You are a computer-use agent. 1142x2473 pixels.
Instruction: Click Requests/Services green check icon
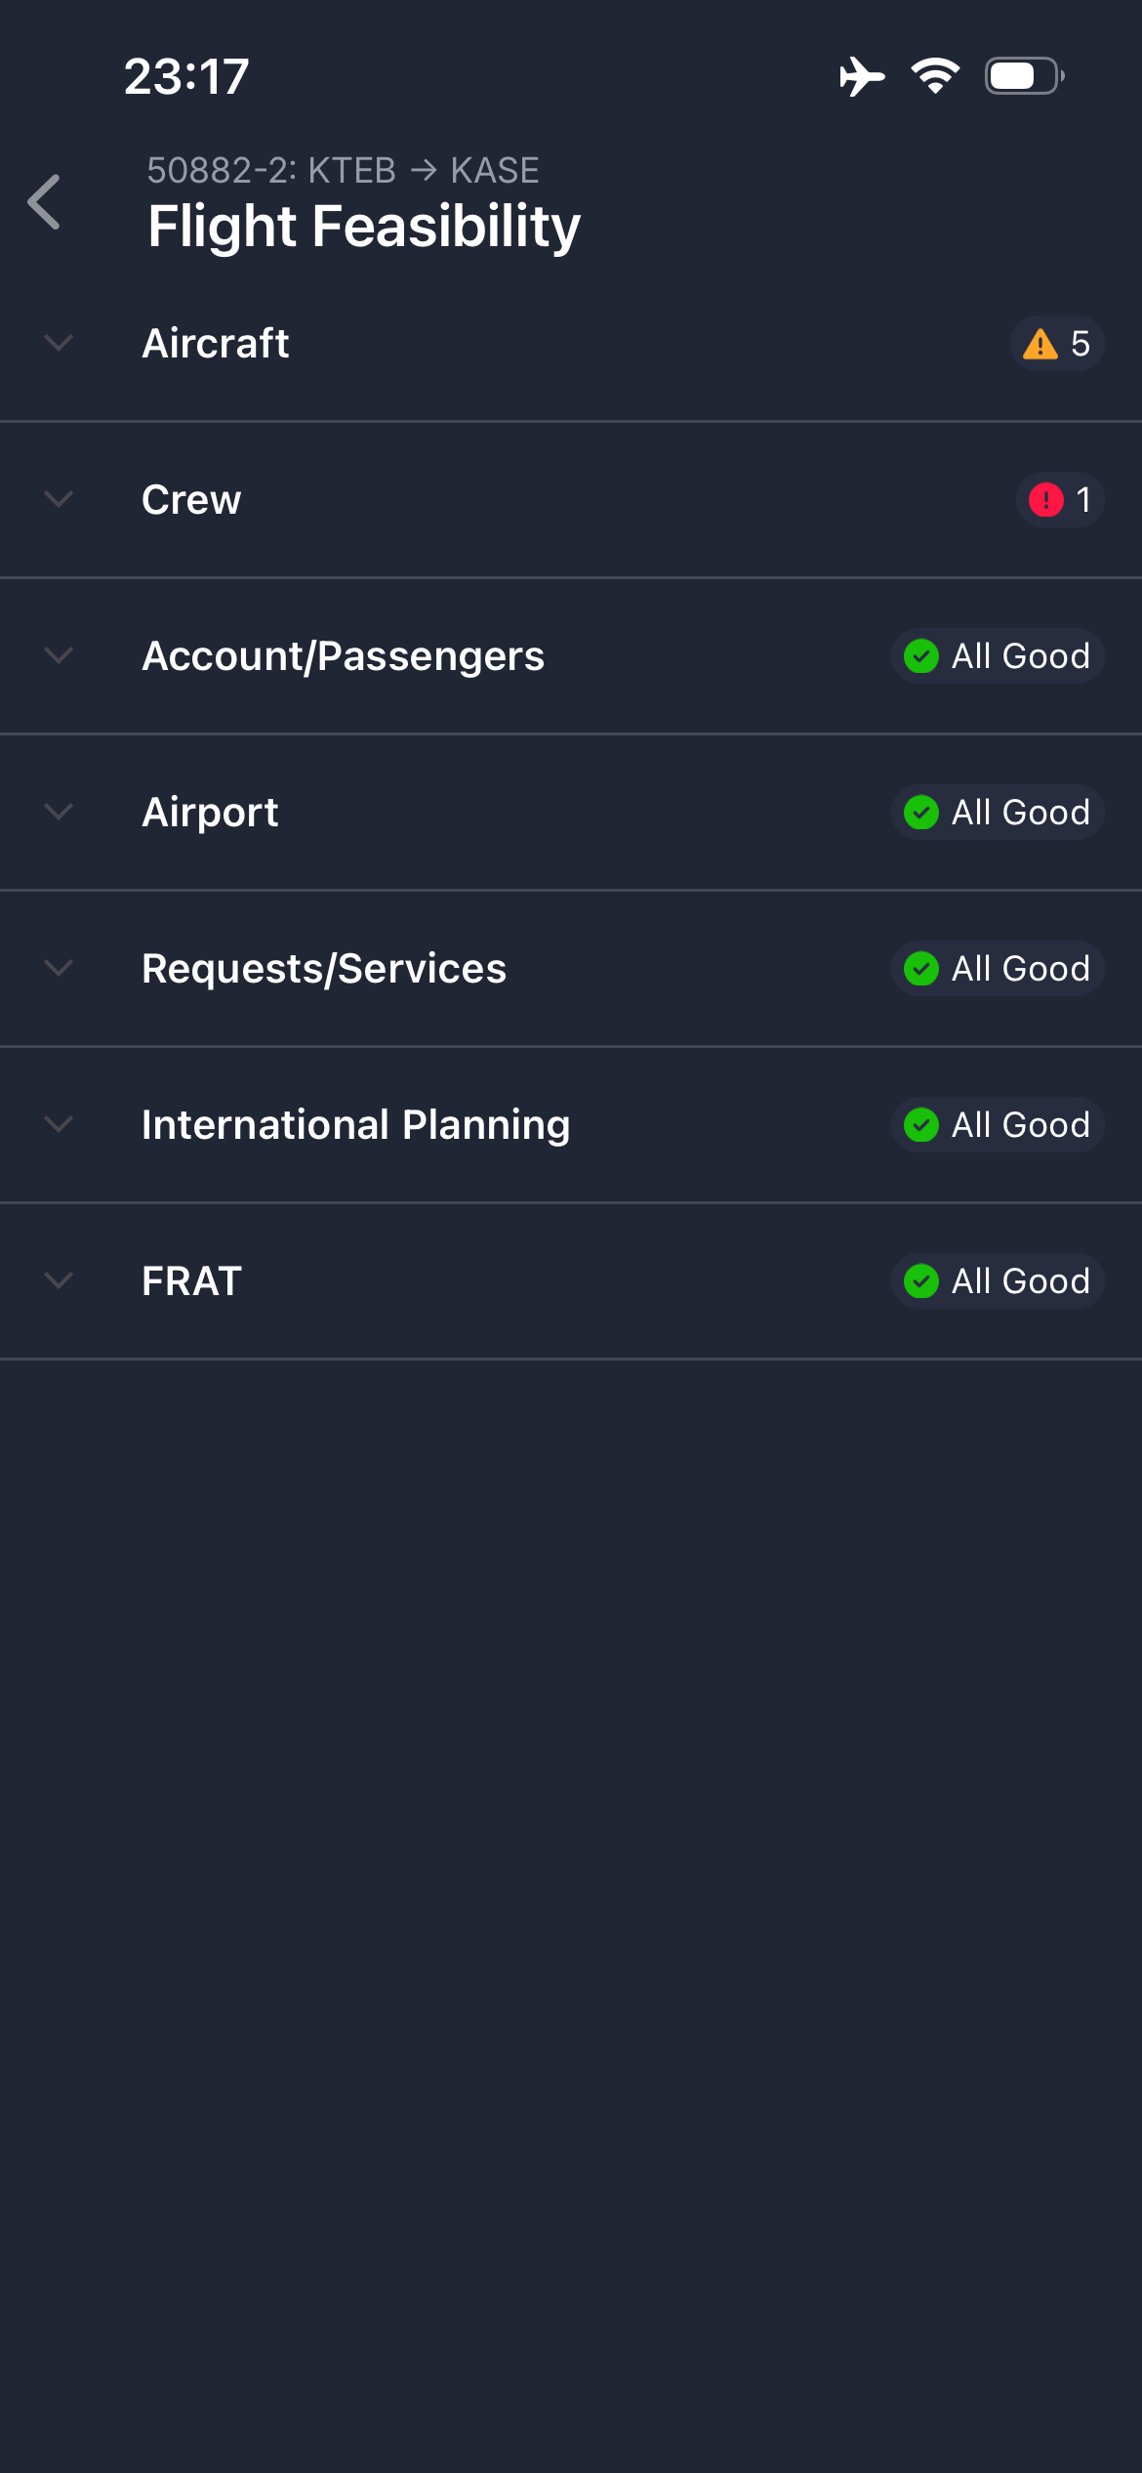pyautogui.click(x=921, y=969)
